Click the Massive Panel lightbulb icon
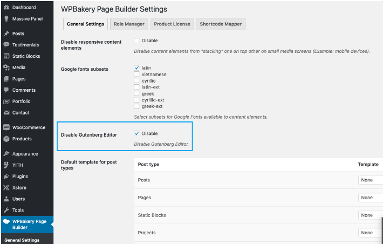The image size is (383, 244). click(6, 19)
